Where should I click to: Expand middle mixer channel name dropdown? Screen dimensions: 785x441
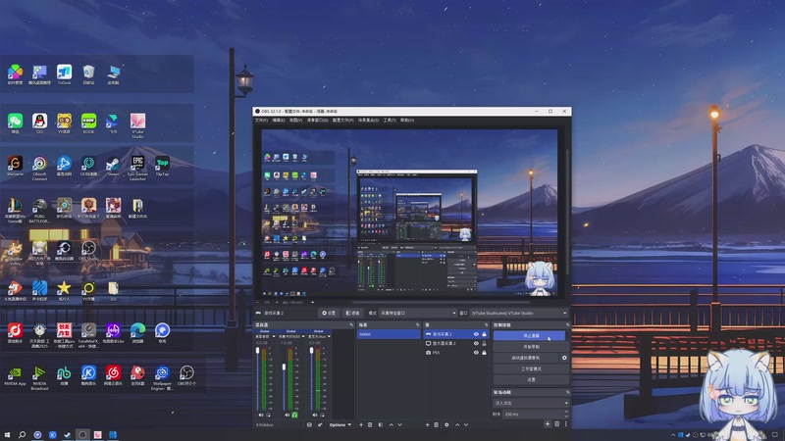[x=302, y=336]
